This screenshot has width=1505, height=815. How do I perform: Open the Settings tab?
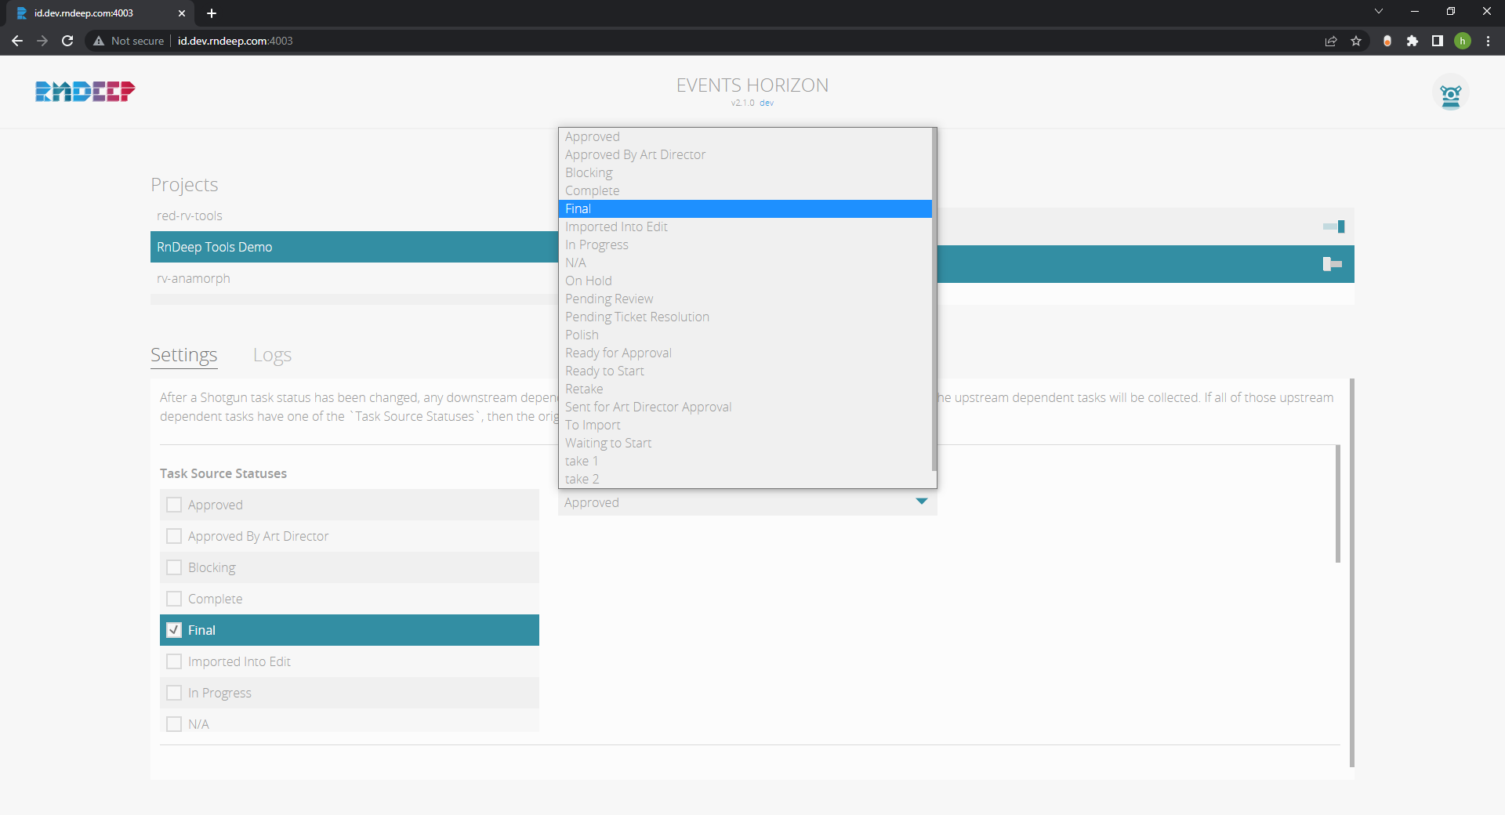(x=183, y=355)
